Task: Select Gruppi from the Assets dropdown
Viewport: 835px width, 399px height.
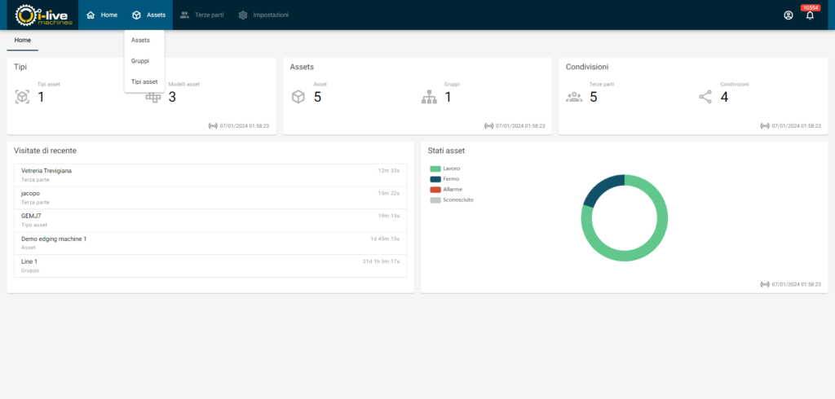Action: [x=140, y=60]
